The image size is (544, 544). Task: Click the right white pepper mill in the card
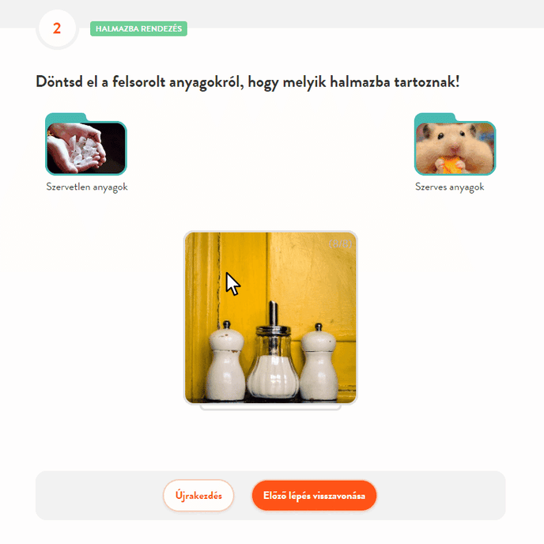(x=319, y=362)
